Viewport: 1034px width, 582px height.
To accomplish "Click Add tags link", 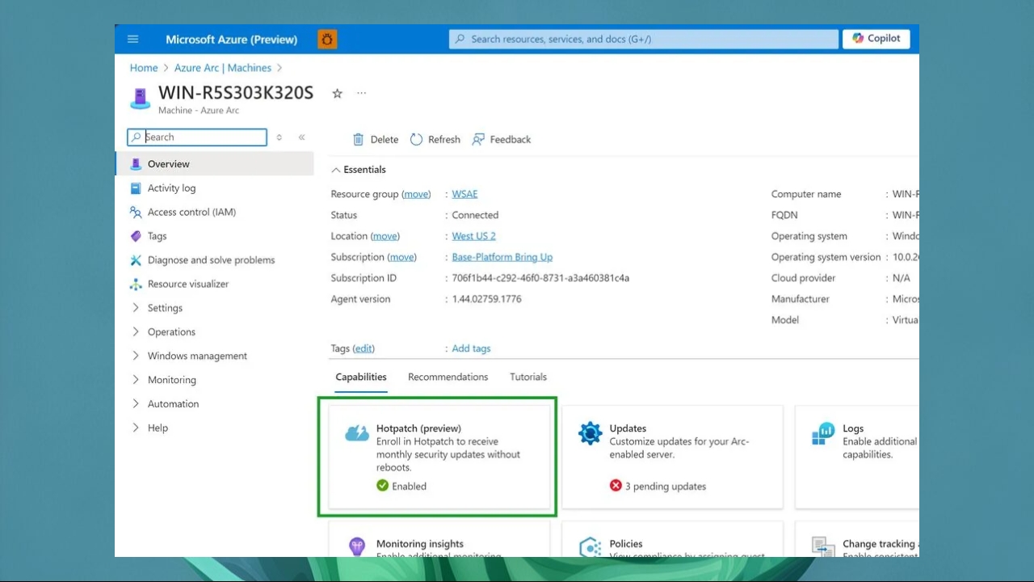I will point(471,348).
